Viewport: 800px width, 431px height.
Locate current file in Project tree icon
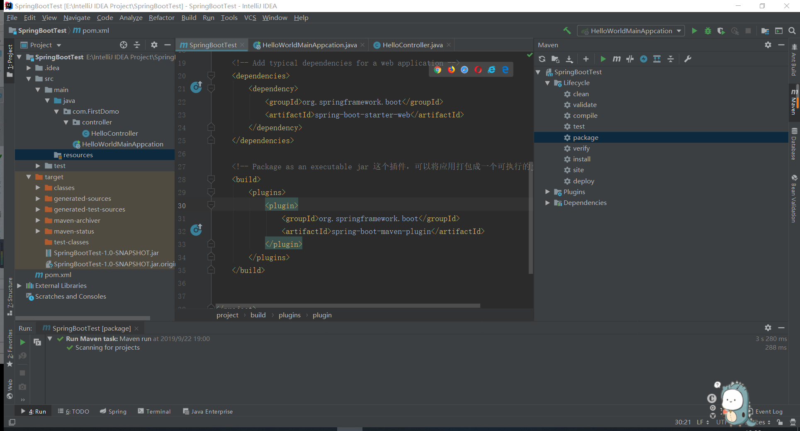point(124,45)
